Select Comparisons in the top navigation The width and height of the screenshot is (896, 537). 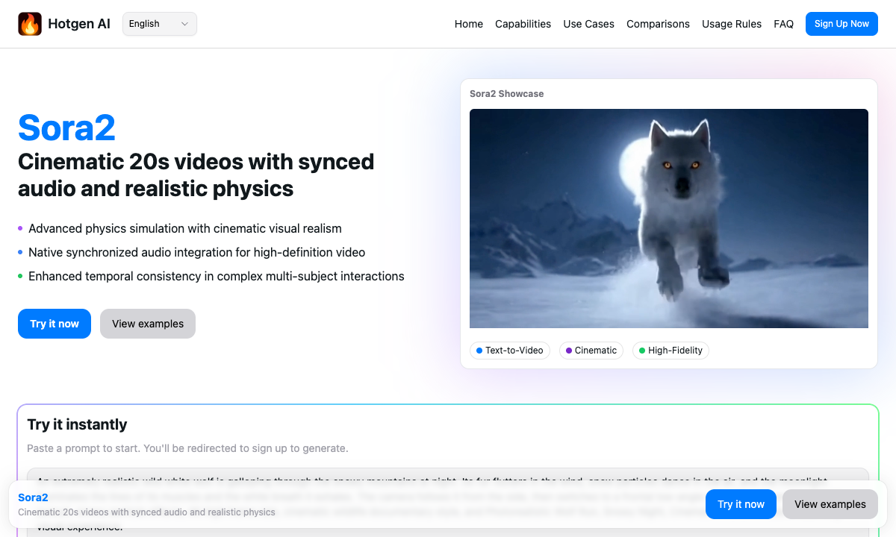point(658,24)
